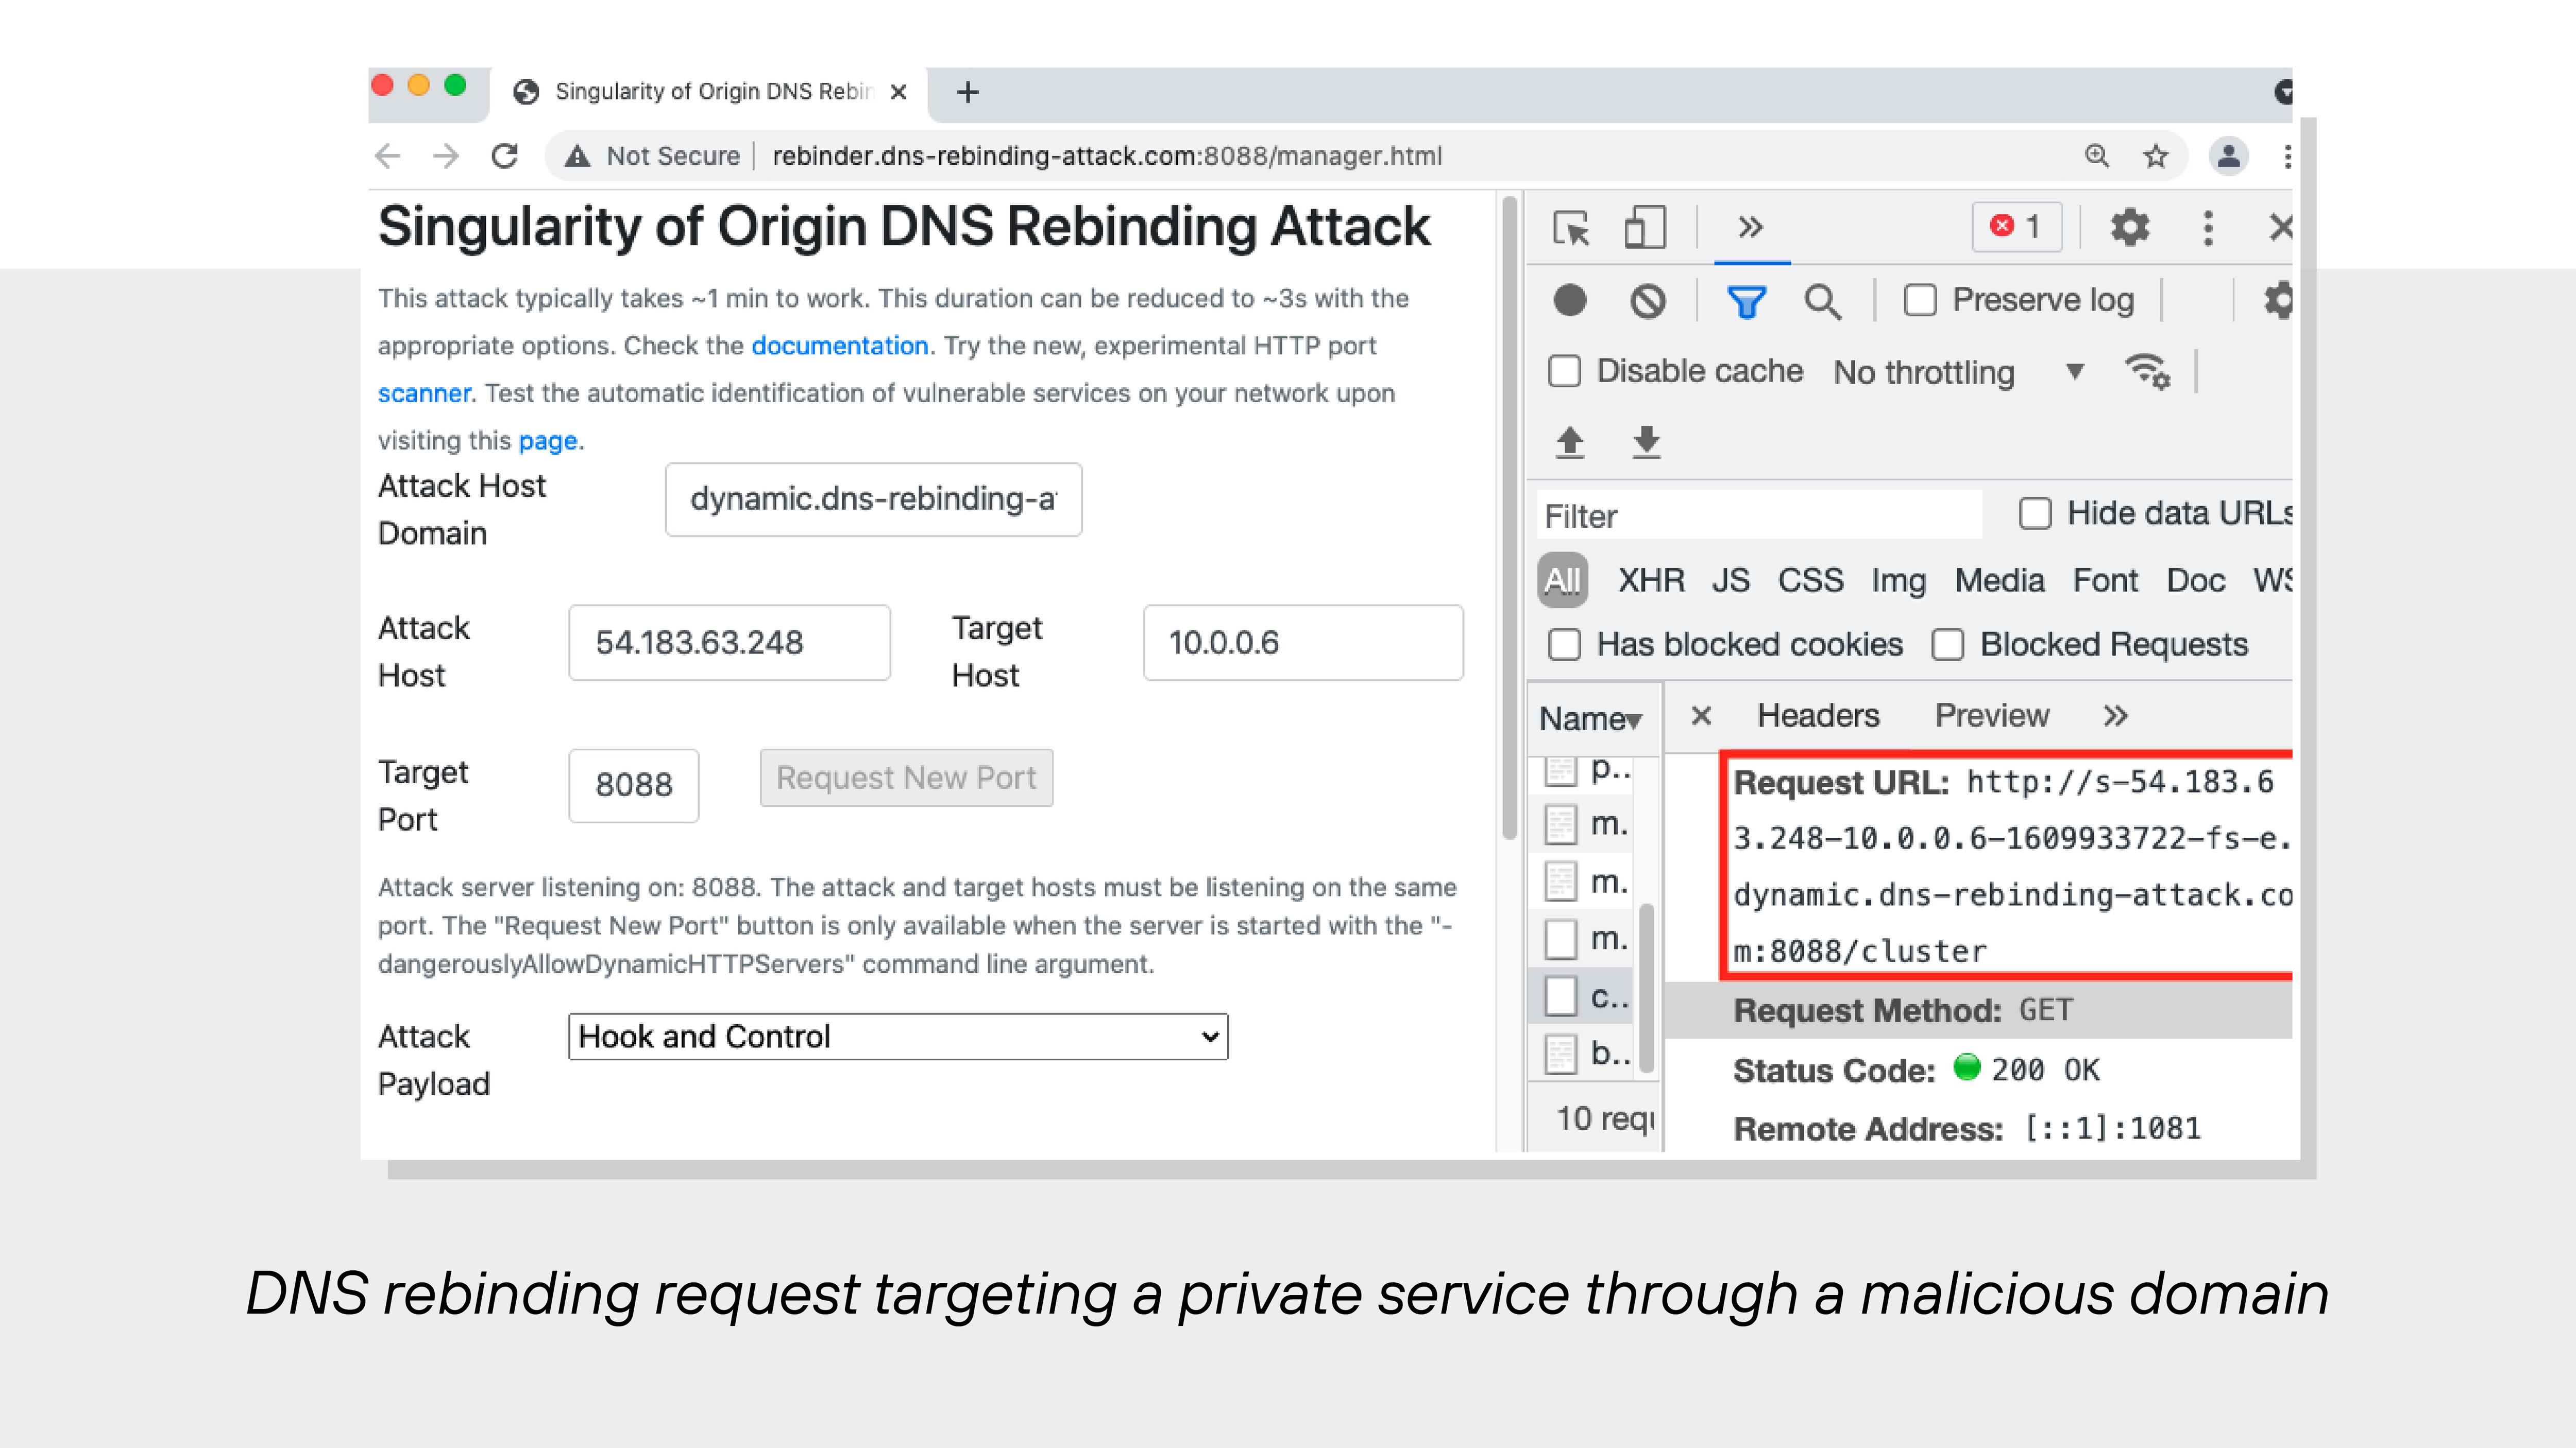Check the Disable cache option
2576x1448 pixels.
point(1566,371)
